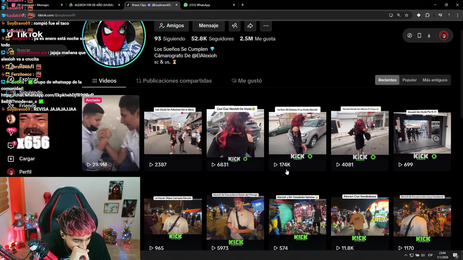Click the phone icon in floating toolbar
The height and width of the screenshot is (260, 463).
[x=419, y=35]
